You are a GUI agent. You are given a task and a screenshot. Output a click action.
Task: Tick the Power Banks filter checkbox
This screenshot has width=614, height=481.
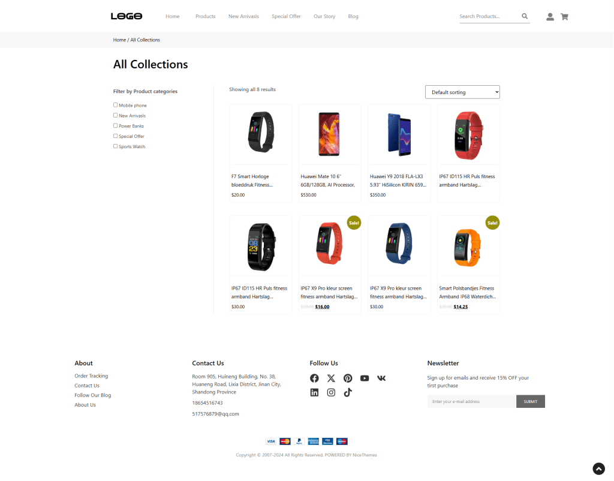click(116, 126)
